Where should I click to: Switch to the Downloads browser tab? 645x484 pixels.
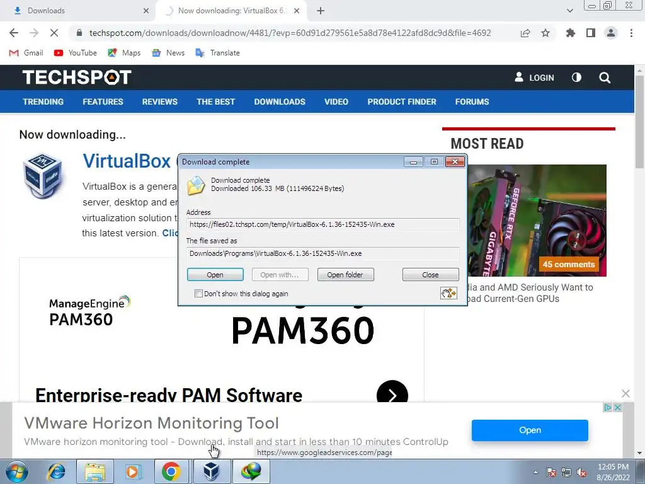pos(78,11)
